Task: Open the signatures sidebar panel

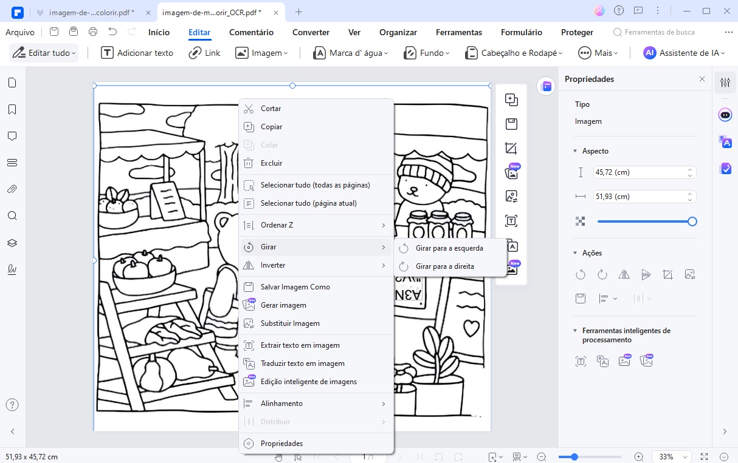Action: (x=12, y=269)
